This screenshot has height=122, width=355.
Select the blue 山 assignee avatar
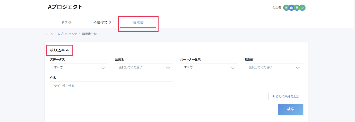click(x=292, y=8)
